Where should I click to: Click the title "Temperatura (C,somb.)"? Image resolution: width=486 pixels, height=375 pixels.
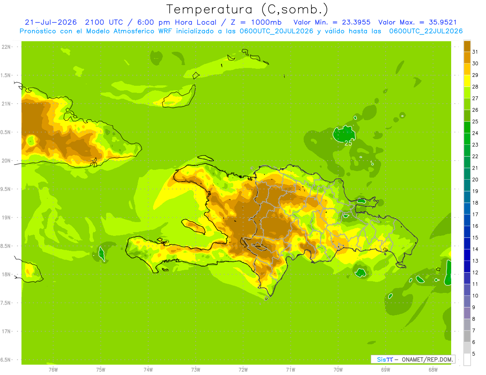247,9
